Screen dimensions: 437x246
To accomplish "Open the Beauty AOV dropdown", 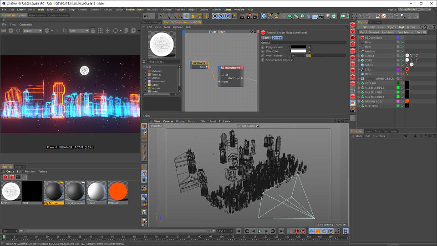I will click(x=32, y=31).
